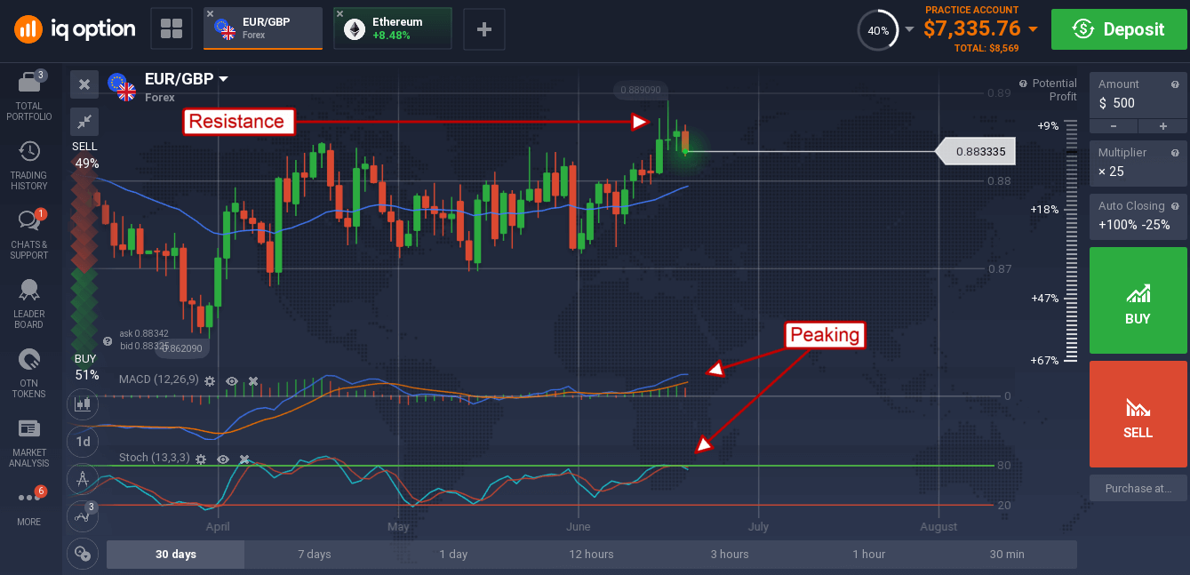
Task: Open the chart type candlestick icon
Action: (x=83, y=404)
